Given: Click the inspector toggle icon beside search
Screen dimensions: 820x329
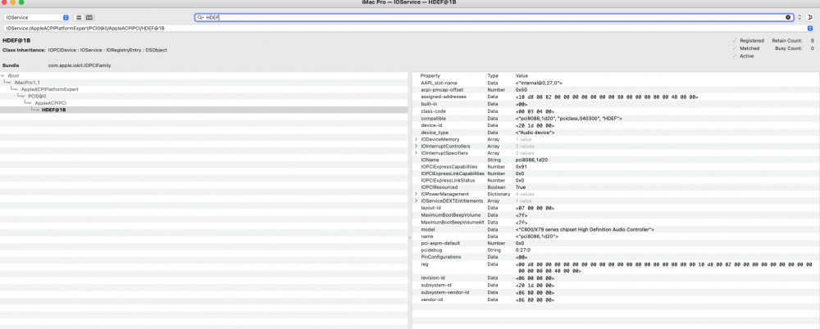Looking at the screenshot, I should 809,17.
